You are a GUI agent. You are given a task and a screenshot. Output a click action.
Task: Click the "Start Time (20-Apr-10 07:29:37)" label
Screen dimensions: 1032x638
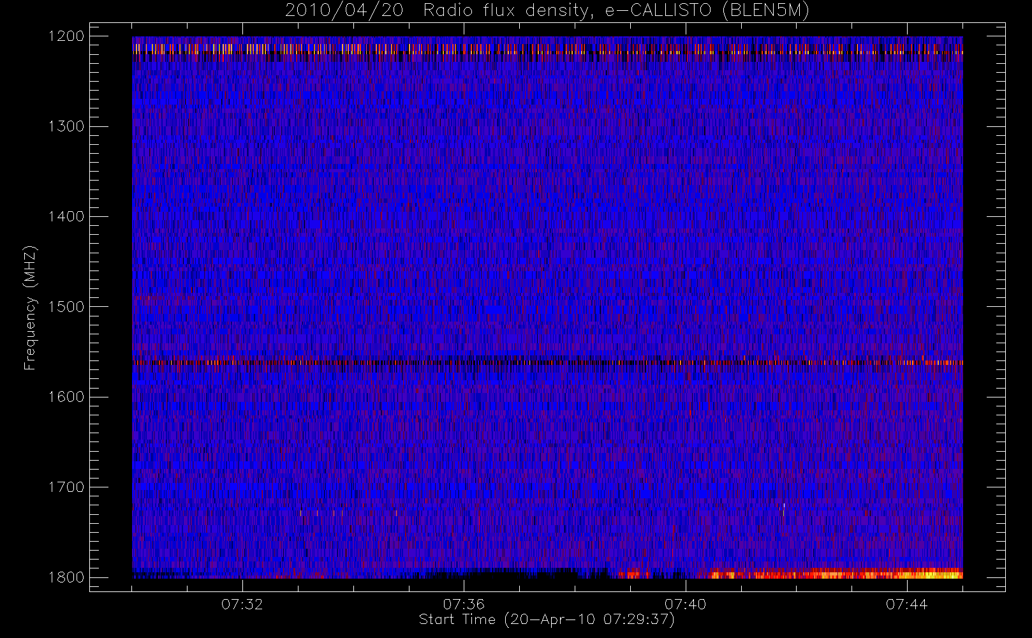[547, 619]
